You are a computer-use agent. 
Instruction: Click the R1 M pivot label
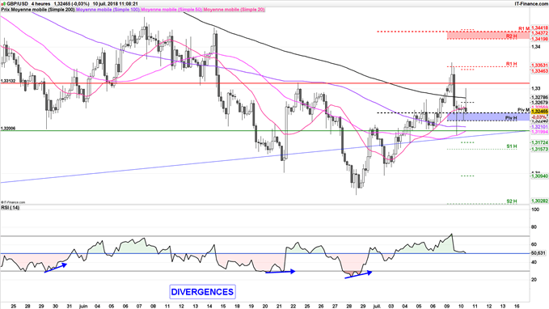pos(524,28)
